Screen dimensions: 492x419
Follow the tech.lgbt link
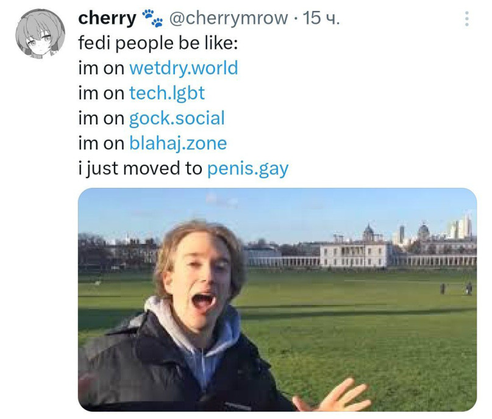[166, 93]
